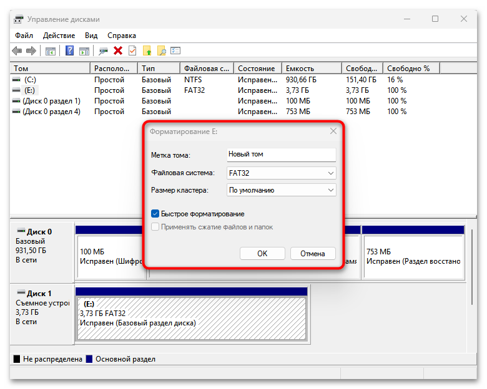
Task: Toggle the show/hide action pane icon
Action: (x=84, y=50)
